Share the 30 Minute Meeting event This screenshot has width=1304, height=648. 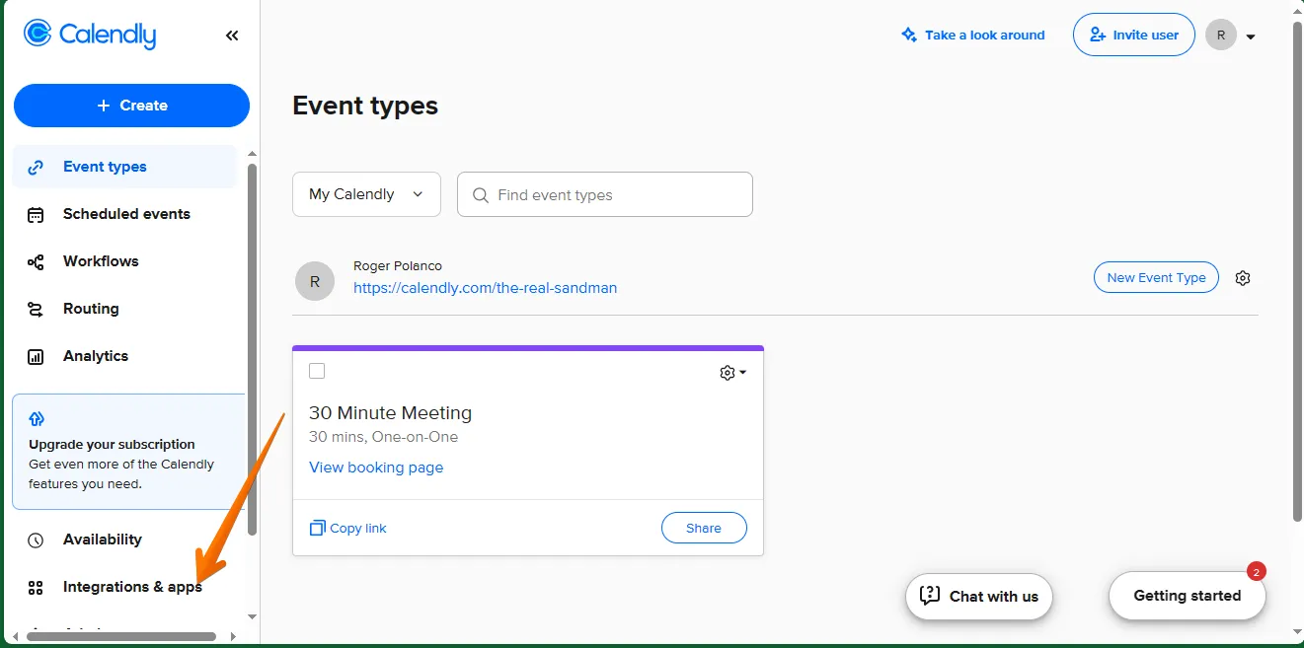[x=704, y=528]
